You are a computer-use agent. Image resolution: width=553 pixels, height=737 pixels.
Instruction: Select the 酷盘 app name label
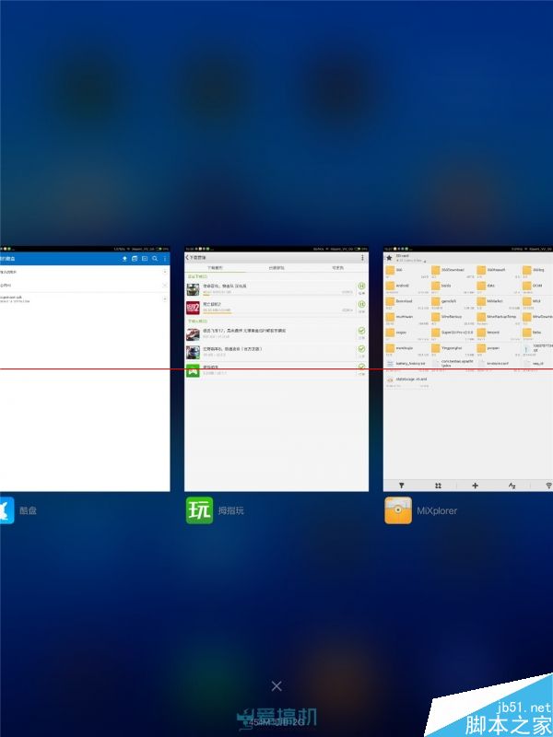click(x=28, y=510)
